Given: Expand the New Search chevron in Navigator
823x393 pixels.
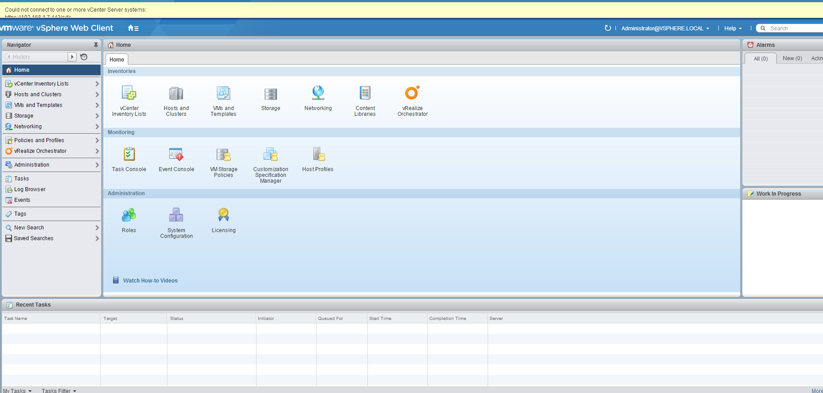Looking at the screenshot, I should point(97,228).
